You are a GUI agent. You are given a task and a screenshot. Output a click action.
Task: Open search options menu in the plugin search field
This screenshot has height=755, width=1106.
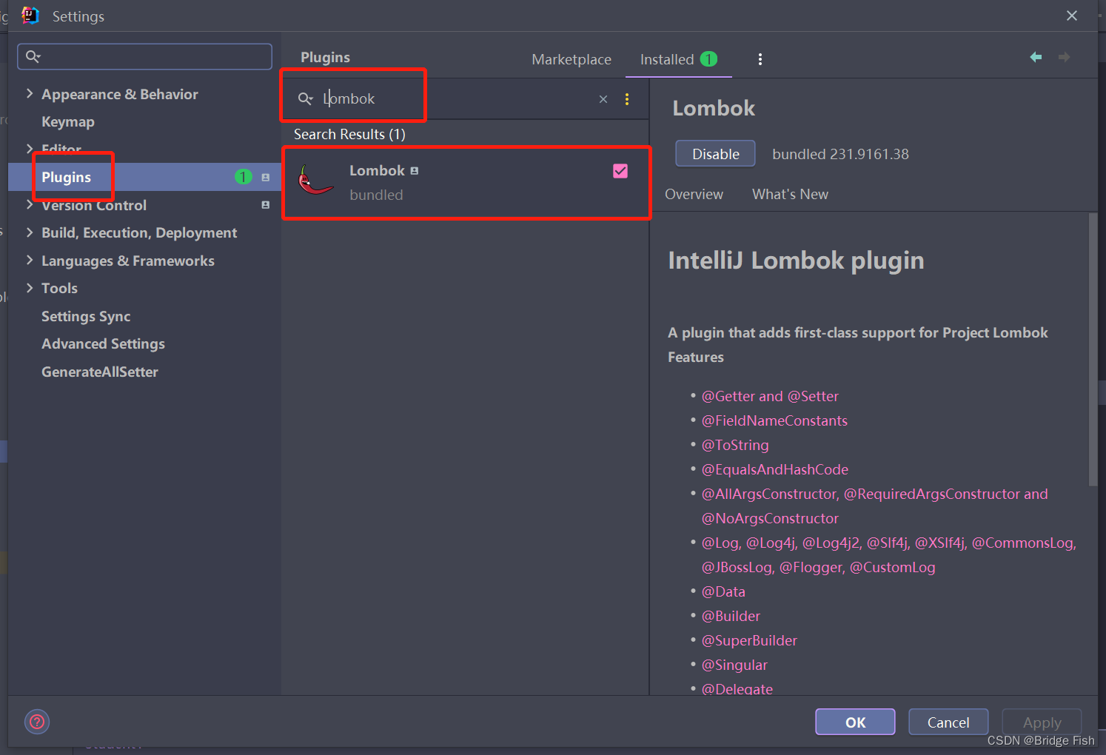click(x=627, y=98)
